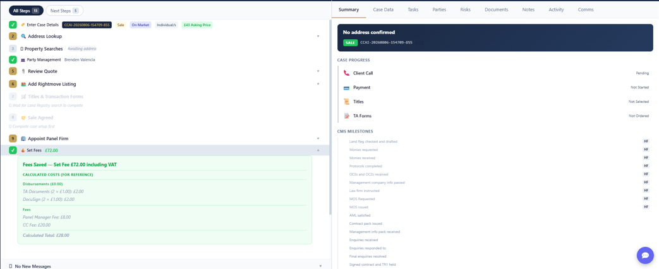Click the Titles document icon
The image size is (659, 269).
coord(346,102)
